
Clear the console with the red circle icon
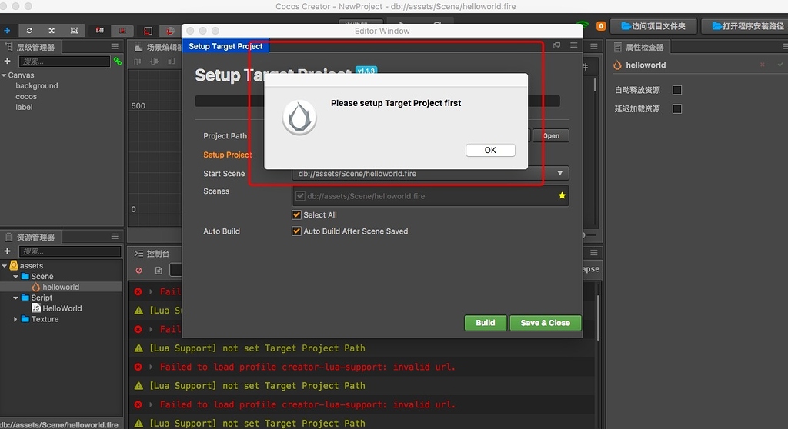point(139,271)
